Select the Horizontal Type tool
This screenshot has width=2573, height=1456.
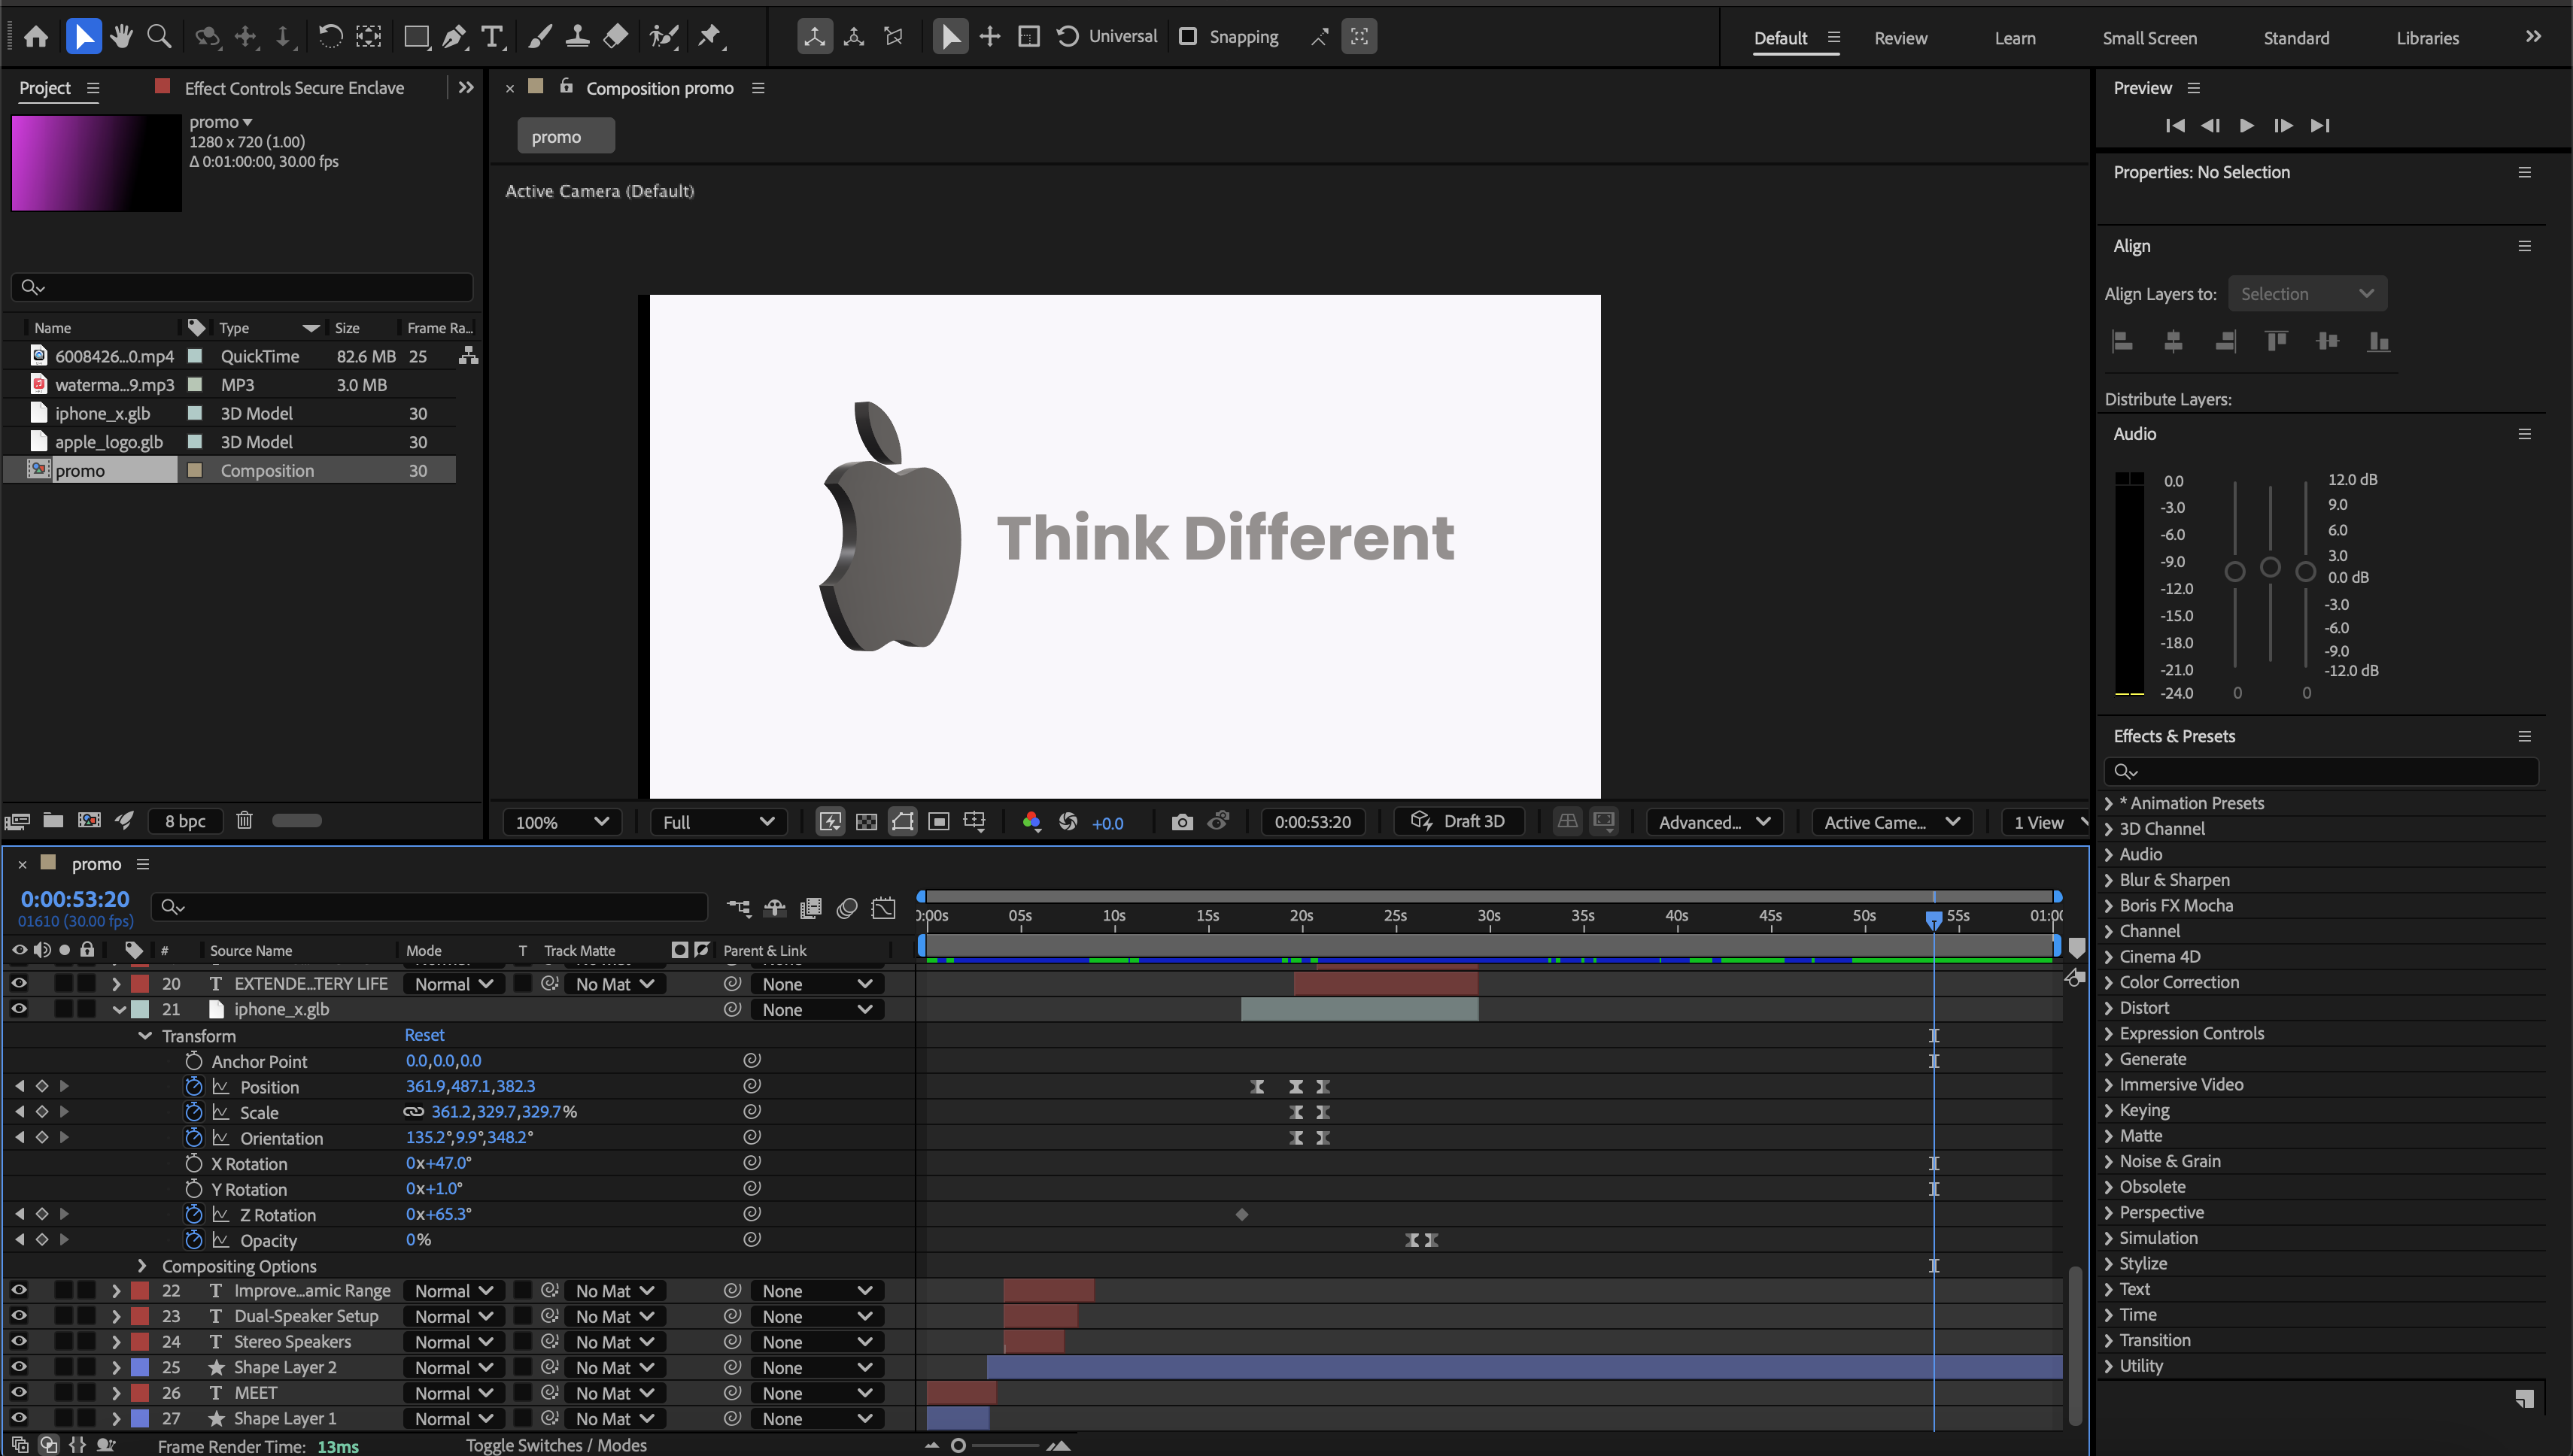[492, 37]
